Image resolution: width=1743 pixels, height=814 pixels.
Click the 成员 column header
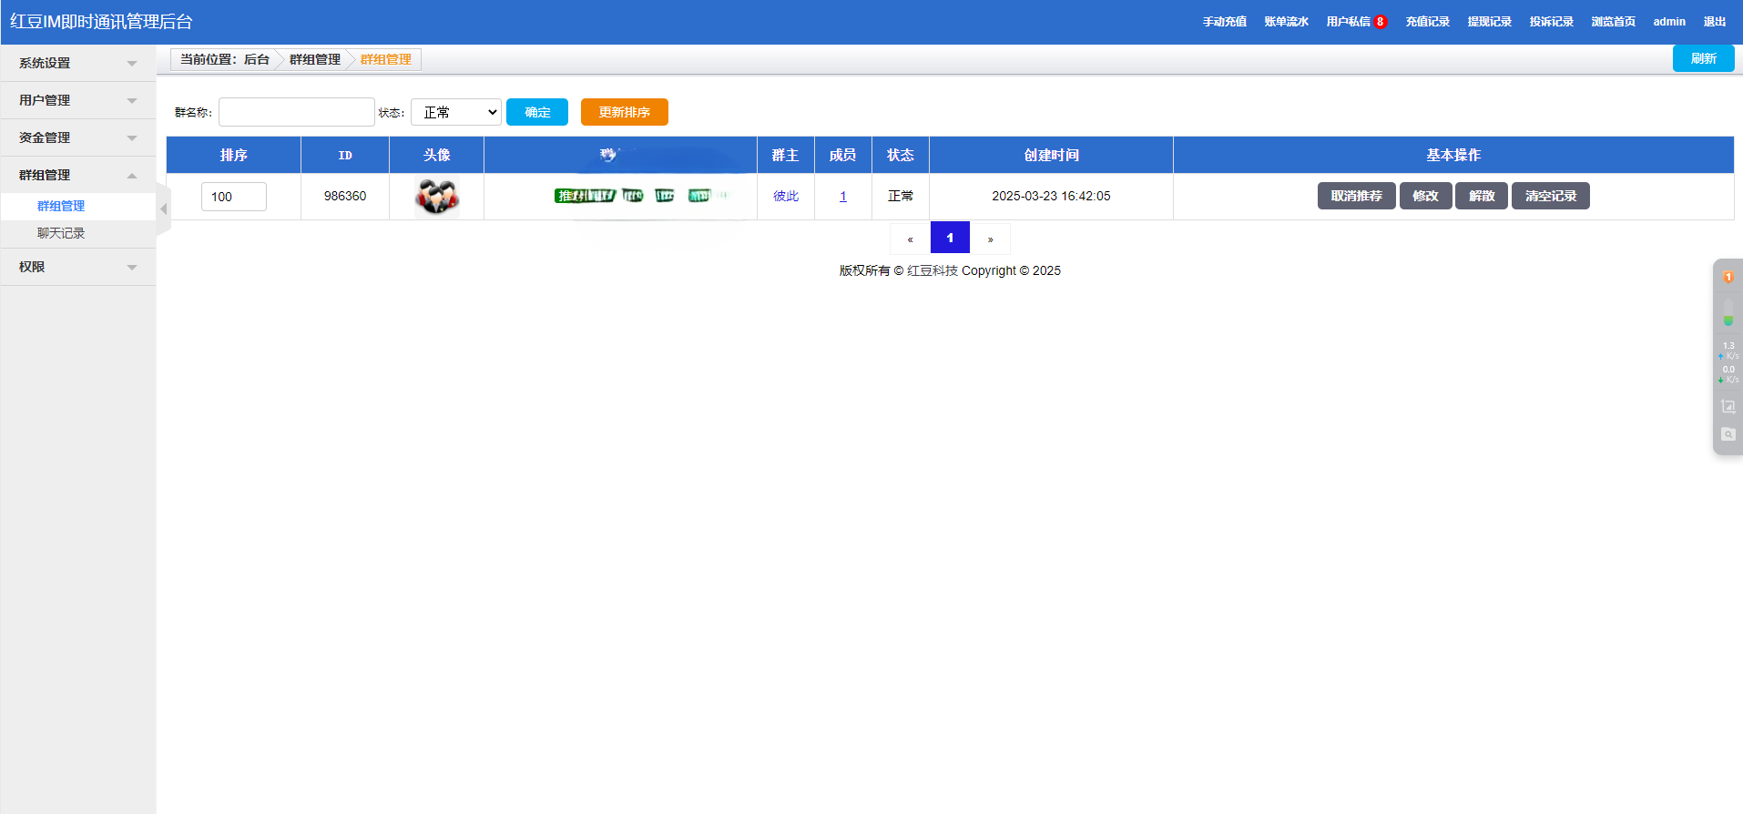click(842, 155)
